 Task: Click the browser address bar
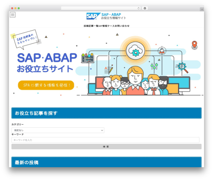coord(101,8)
